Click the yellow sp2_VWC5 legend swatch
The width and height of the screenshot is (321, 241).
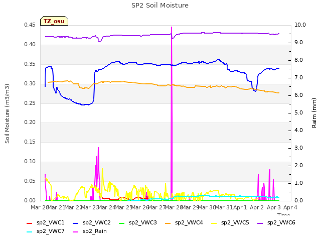click(x=214, y=223)
